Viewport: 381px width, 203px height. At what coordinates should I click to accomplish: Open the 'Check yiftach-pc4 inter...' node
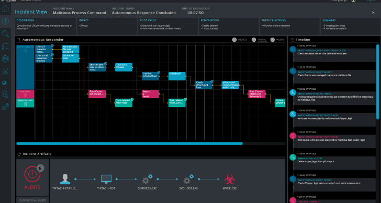click(x=204, y=85)
